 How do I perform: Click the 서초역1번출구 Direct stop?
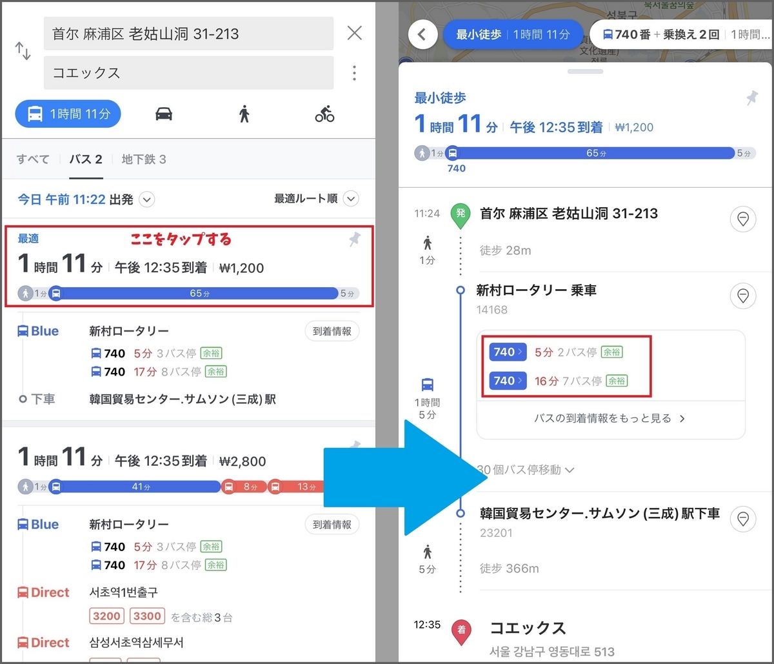[x=123, y=592]
